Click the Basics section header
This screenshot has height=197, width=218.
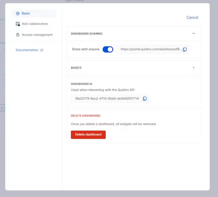[x=134, y=68]
